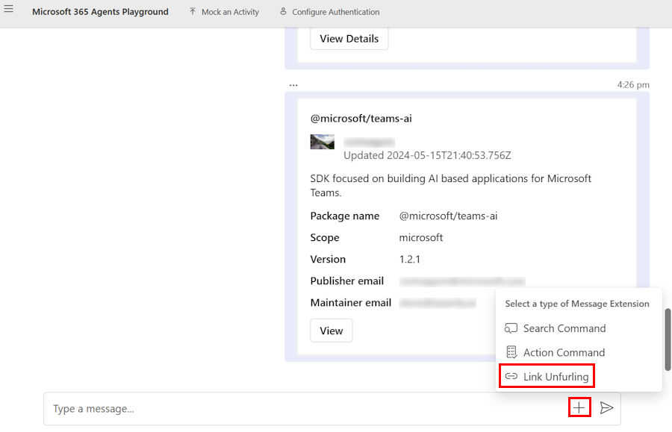Click the Updated 2024-05-15 date text
Screen dimensions: 672x432
coord(427,155)
